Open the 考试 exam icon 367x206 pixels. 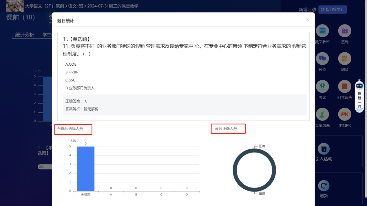pyautogui.click(x=322, y=86)
